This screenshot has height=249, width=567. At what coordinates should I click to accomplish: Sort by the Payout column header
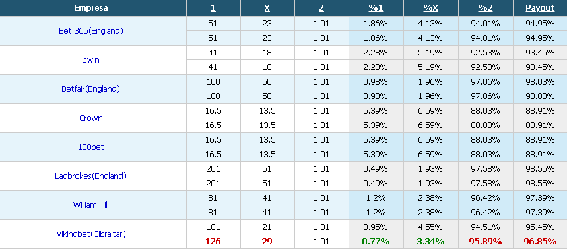[540, 8]
